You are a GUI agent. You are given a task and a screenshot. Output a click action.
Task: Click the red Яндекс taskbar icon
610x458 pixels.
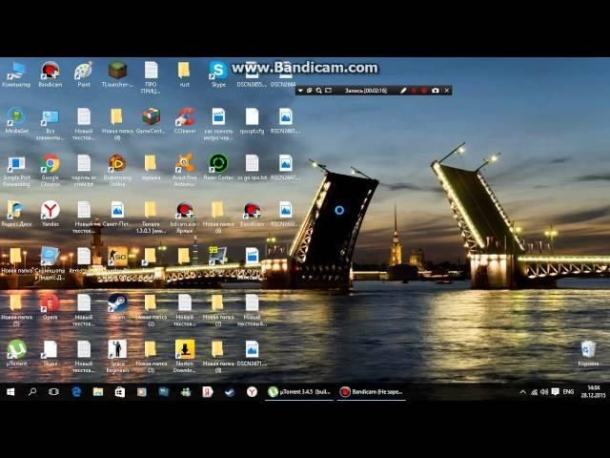tap(208, 392)
